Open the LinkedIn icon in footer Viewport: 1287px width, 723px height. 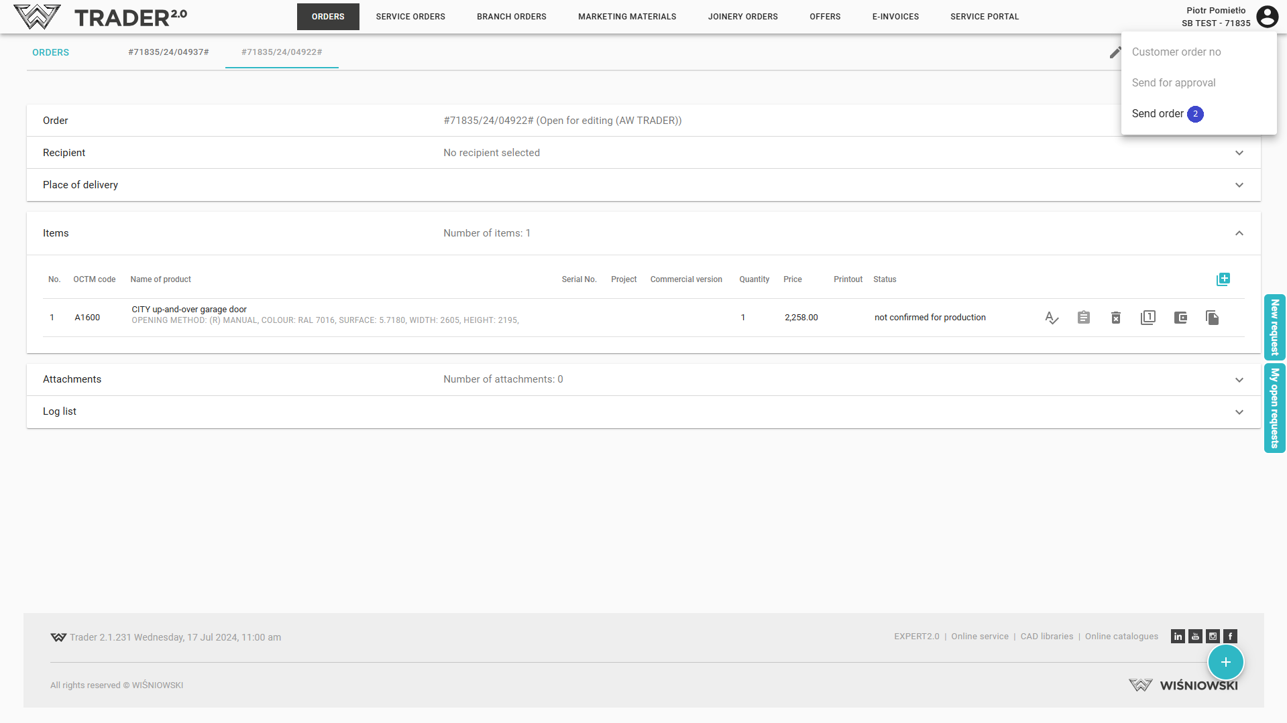(1178, 637)
